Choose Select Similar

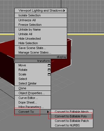point(33,84)
